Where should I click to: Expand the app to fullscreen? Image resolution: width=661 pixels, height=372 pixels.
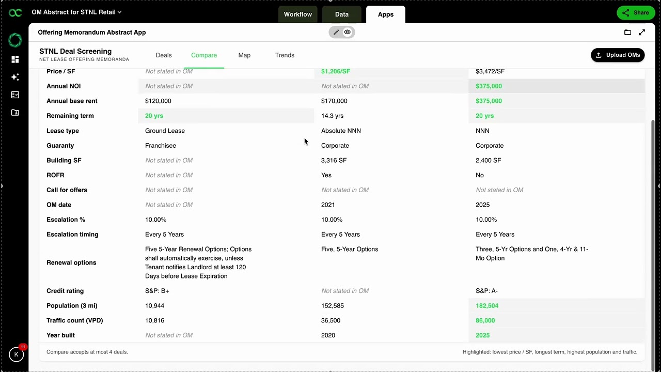[x=642, y=32]
